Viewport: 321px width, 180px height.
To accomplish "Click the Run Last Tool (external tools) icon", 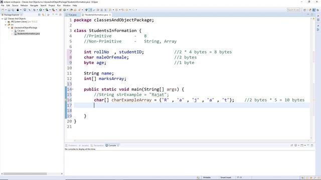I will 53,10.
